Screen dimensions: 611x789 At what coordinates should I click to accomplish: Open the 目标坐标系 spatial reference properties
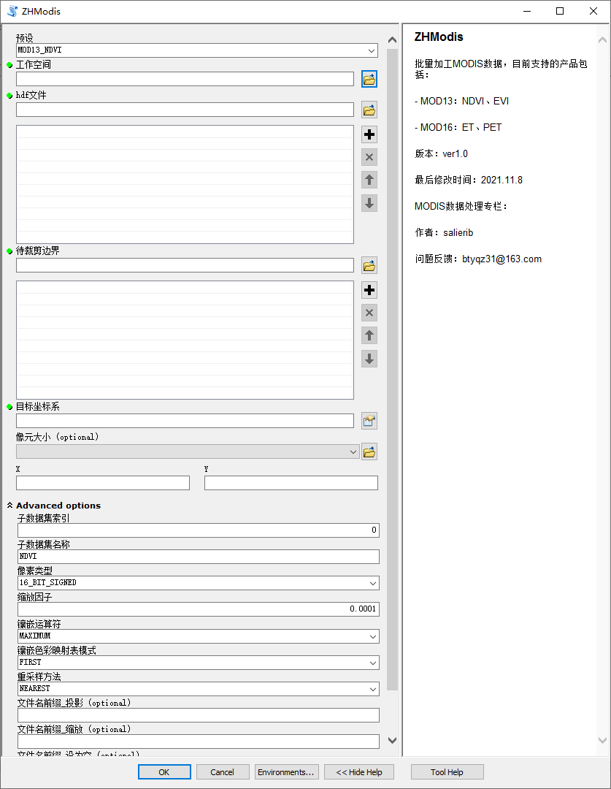point(369,421)
